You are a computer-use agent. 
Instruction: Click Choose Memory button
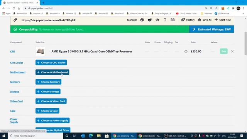(48, 82)
